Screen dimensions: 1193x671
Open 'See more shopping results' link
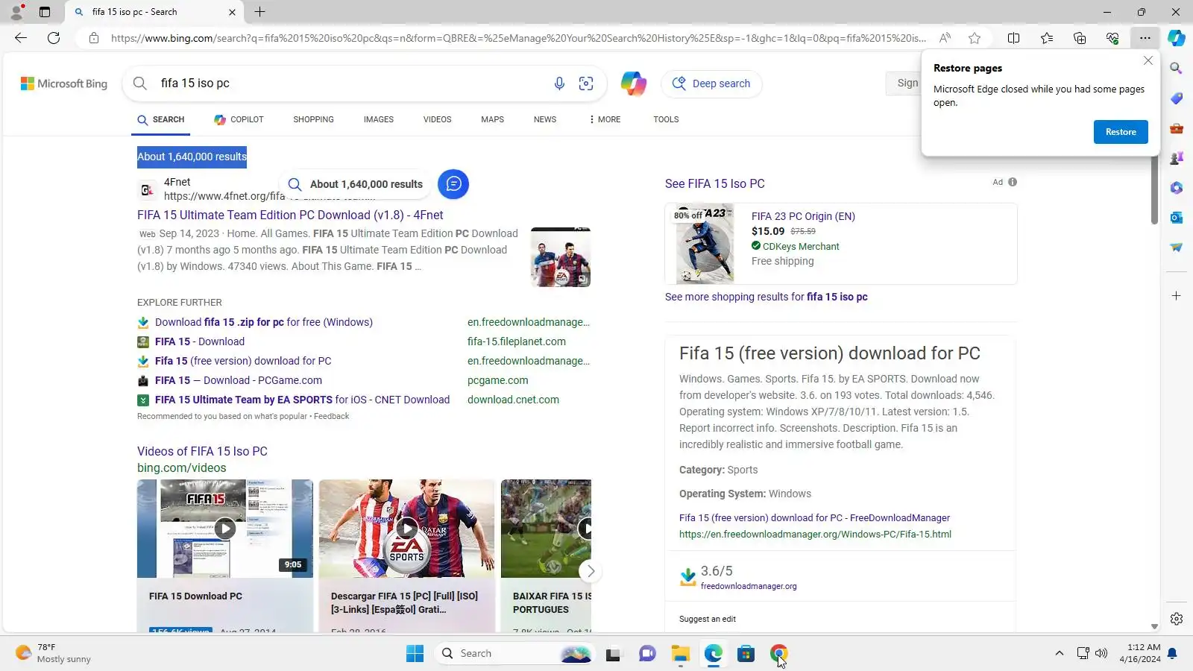point(767,297)
